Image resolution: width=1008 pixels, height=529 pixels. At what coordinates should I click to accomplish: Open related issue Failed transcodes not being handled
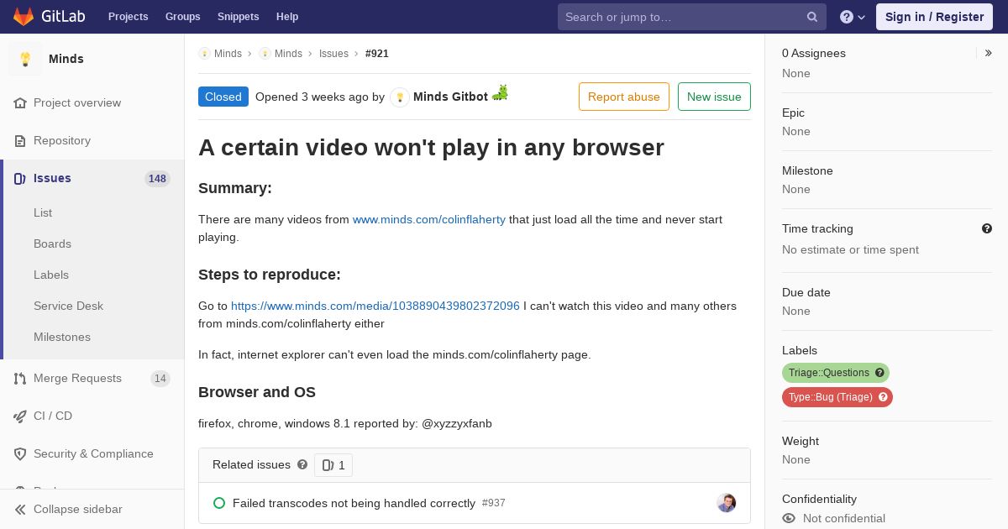(354, 504)
